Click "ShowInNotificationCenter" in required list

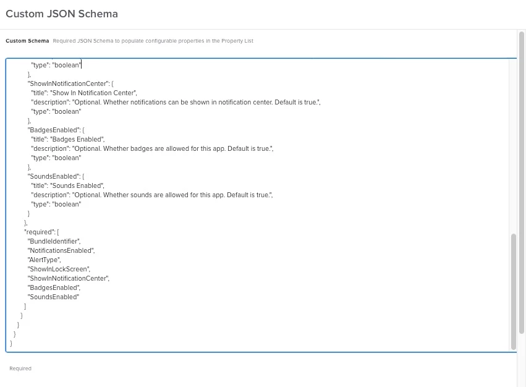(69, 278)
